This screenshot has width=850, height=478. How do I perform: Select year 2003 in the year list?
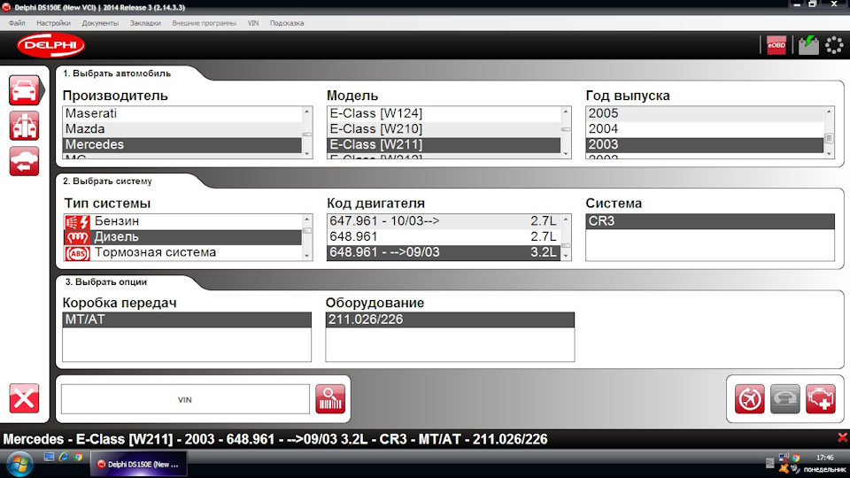click(705, 144)
